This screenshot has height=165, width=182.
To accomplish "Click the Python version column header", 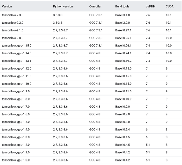I will pyautogui.click(x=63, y=6).
